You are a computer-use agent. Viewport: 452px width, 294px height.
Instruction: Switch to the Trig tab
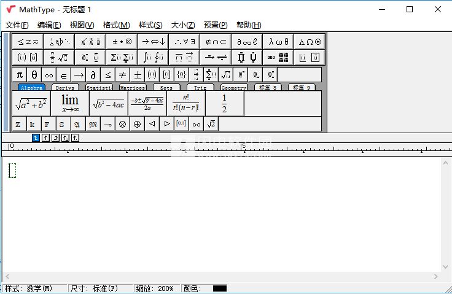pos(200,87)
